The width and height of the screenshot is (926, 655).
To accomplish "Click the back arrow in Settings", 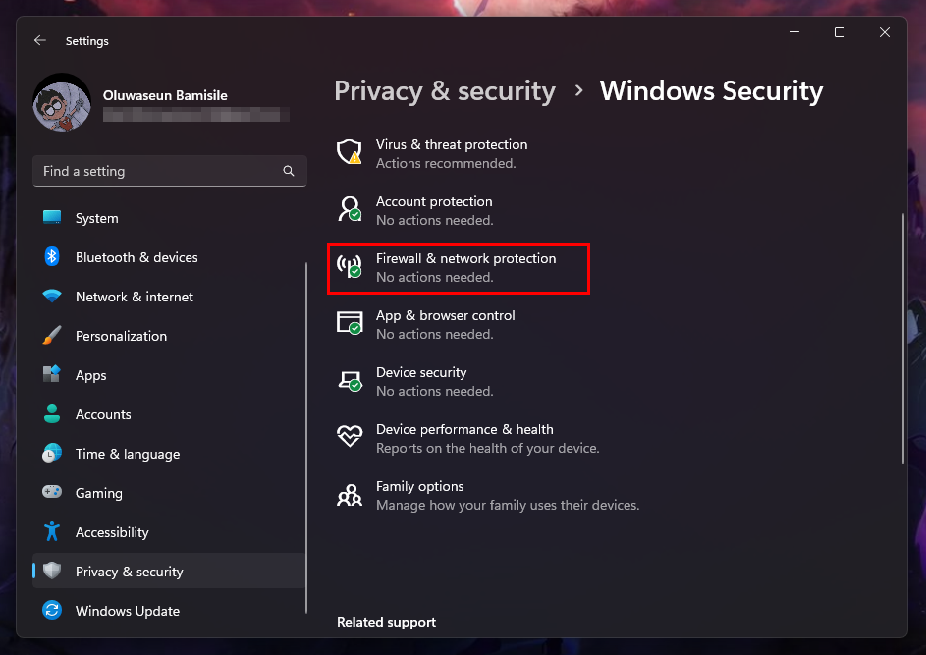I will (x=40, y=40).
